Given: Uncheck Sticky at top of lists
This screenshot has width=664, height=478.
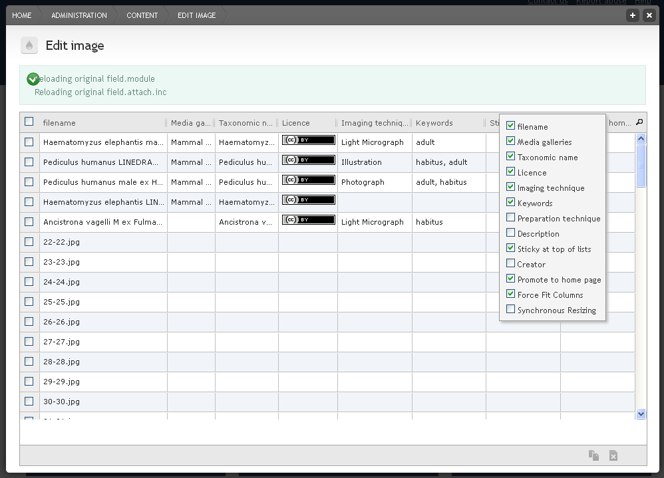Looking at the screenshot, I should (x=511, y=248).
